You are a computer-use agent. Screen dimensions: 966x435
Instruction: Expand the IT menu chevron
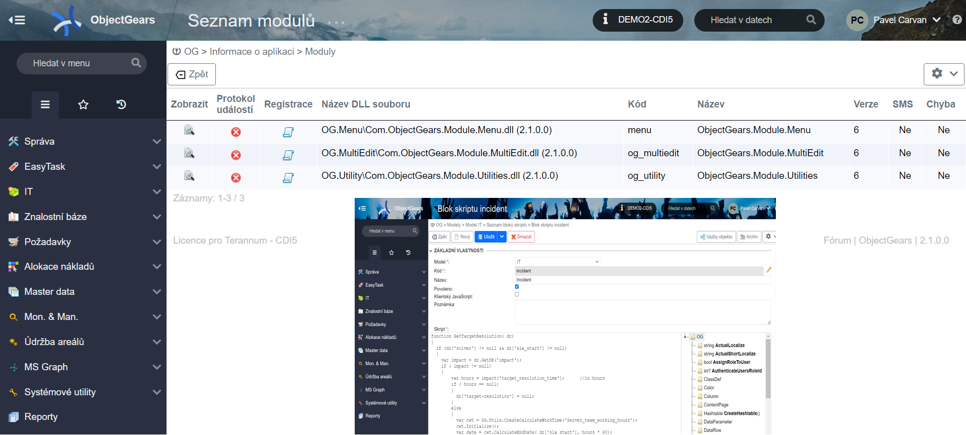(157, 192)
